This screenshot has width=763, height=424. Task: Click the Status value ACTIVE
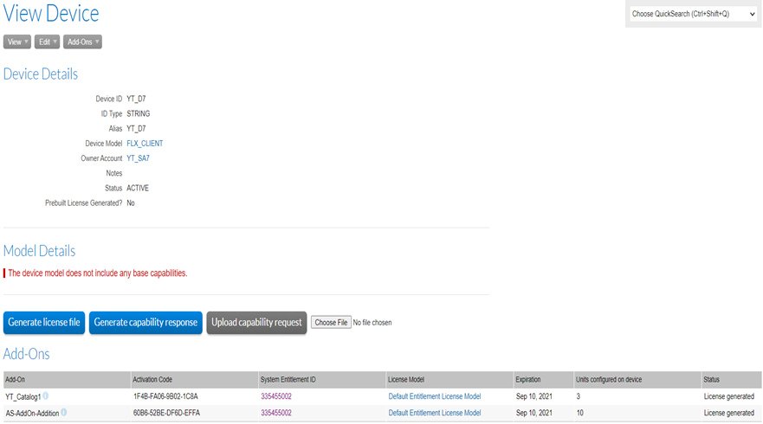[x=138, y=188]
